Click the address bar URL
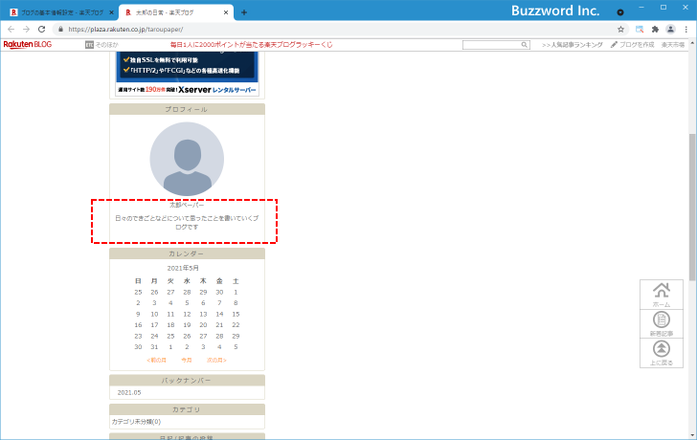The height and width of the screenshot is (440, 697). pos(125,30)
